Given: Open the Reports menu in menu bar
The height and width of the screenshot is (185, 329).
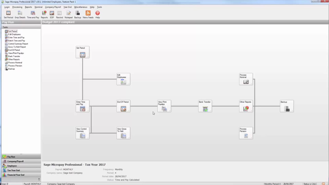Looking at the screenshot, I should [x=28, y=7].
